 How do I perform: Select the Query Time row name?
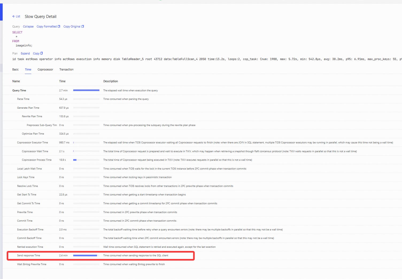pos(19,91)
